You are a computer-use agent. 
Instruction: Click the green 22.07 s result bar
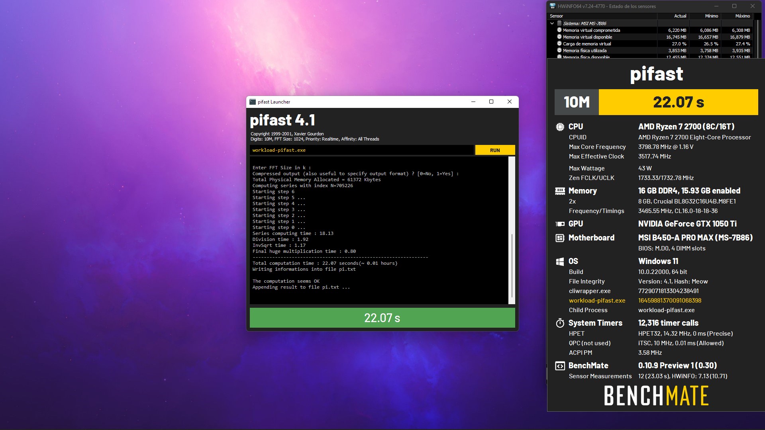point(382,318)
